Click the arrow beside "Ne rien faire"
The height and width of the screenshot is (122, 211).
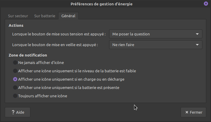(x=197, y=45)
